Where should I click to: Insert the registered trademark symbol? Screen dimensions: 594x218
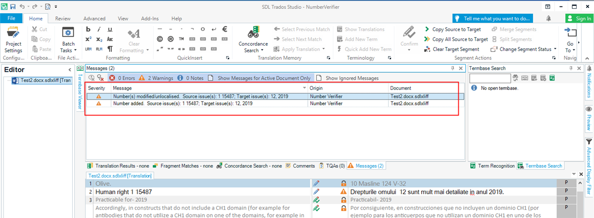(171, 39)
